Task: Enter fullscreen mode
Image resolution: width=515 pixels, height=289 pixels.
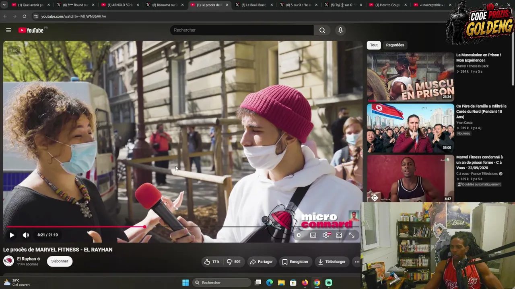Action: [352, 235]
